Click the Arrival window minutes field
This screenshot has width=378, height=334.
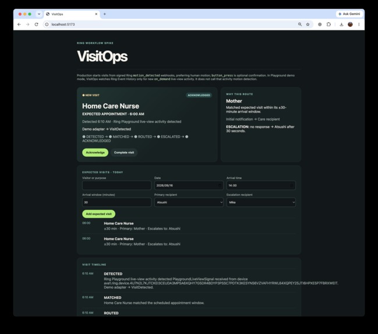[x=116, y=202]
